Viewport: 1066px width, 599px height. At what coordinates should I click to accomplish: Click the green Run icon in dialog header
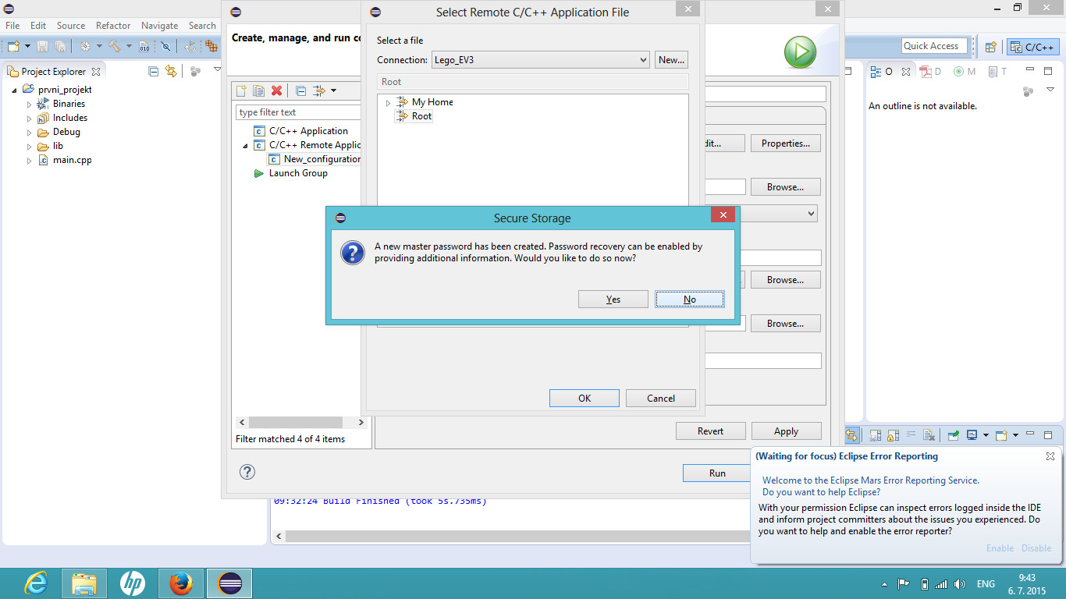tap(800, 52)
